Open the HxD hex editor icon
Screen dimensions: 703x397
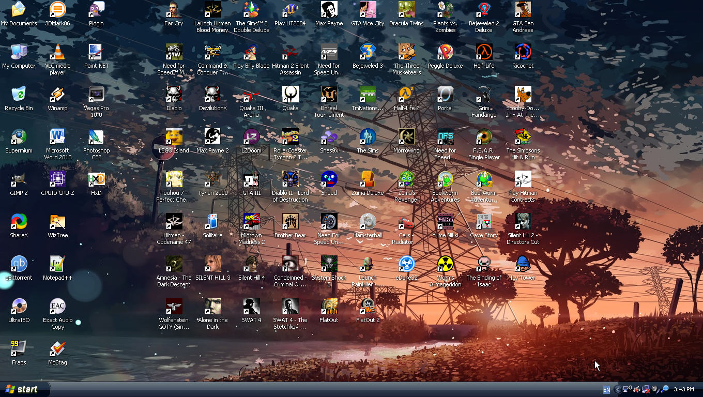tap(96, 179)
